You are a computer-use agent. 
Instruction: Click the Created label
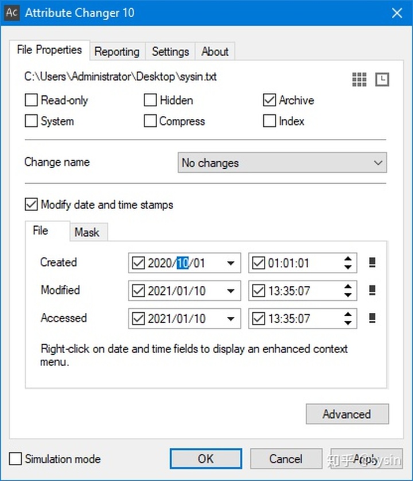click(x=59, y=262)
